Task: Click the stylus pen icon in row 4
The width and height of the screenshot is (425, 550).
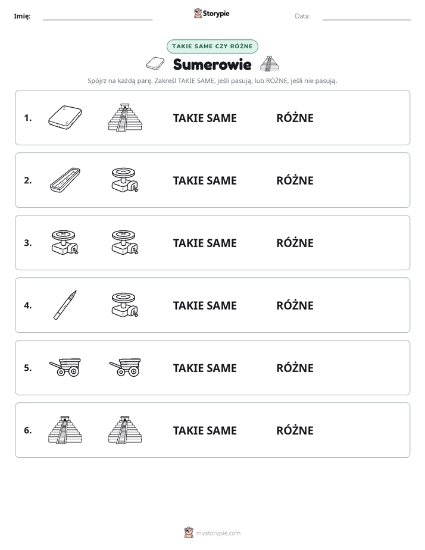Action: pos(65,305)
